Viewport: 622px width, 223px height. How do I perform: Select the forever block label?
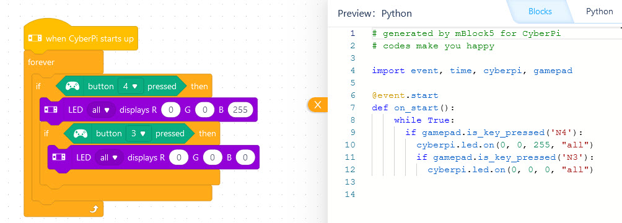[x=42, y=63]
